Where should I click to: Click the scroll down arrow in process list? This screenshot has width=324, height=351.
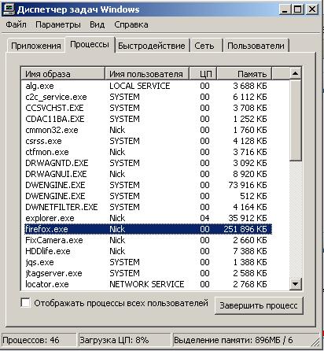click(x=296, y=283)
